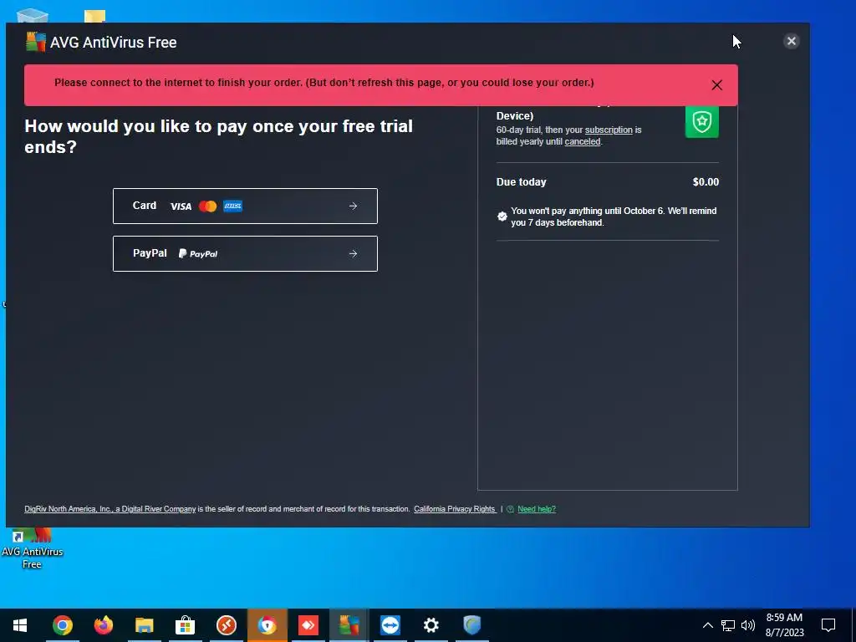
Task: Open Microsoft Store from taskbar
Action: pyautogui.click(x=185, y=625)
